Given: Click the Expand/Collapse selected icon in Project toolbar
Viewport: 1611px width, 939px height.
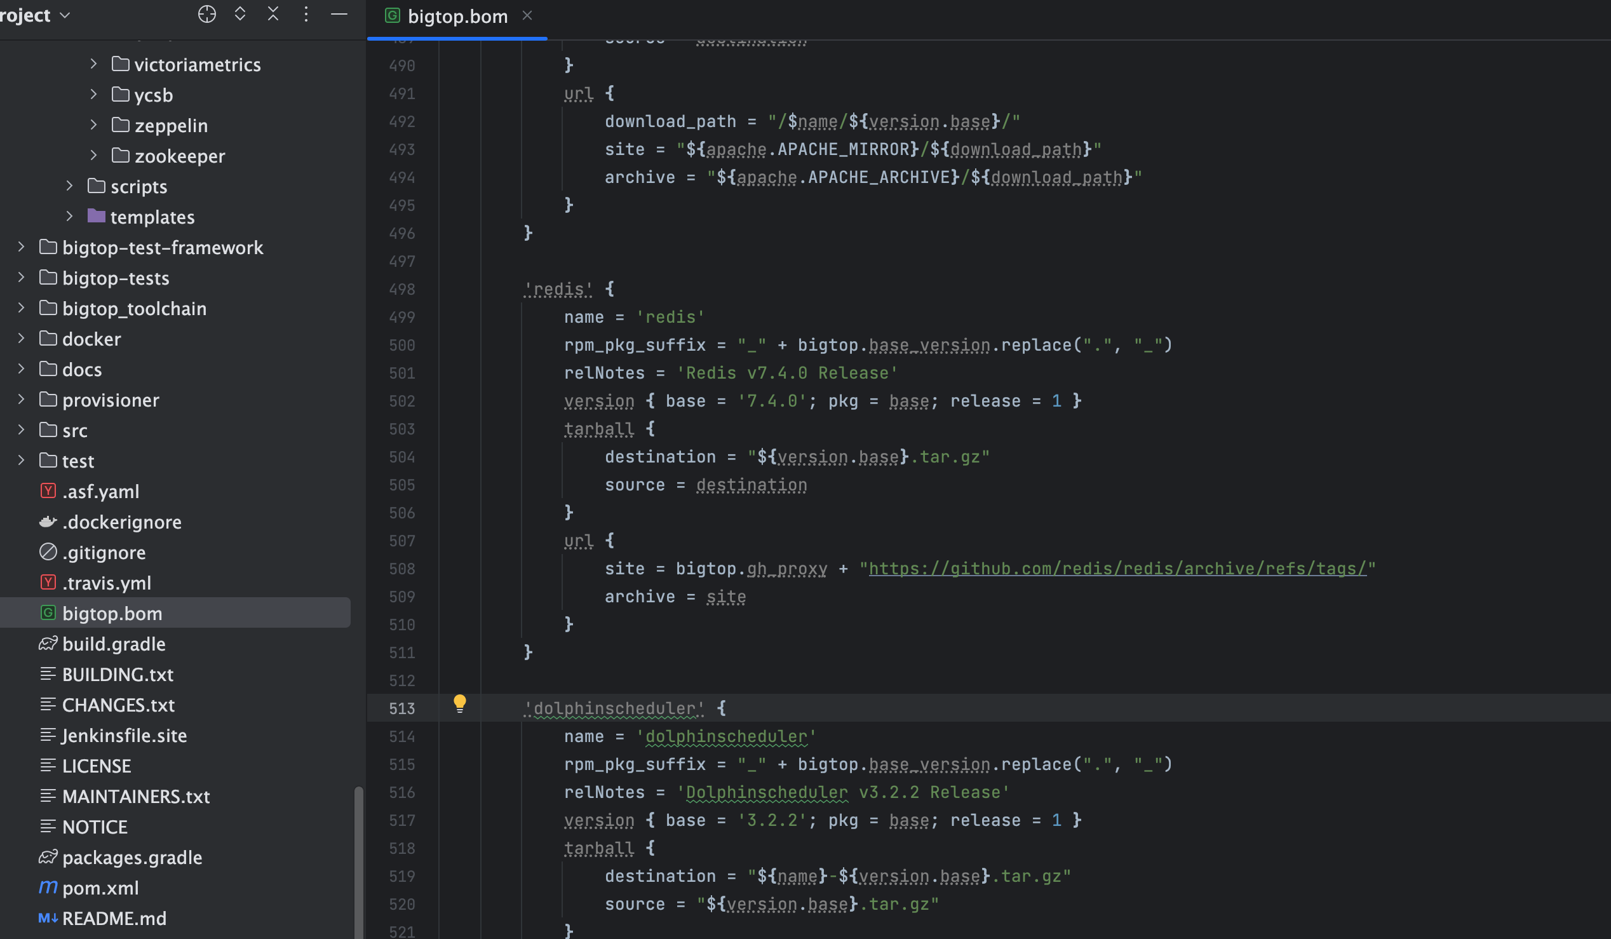Looking at the screenshot, I should [x=240, y=14].
